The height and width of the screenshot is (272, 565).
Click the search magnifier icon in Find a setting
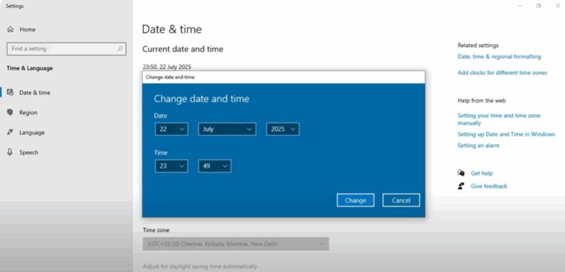click(x=120, y=49)
